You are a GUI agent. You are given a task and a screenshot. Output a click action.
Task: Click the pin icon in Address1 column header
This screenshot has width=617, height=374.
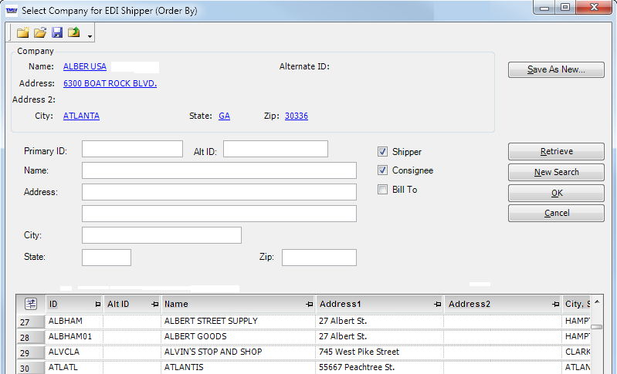coord(437,305)
